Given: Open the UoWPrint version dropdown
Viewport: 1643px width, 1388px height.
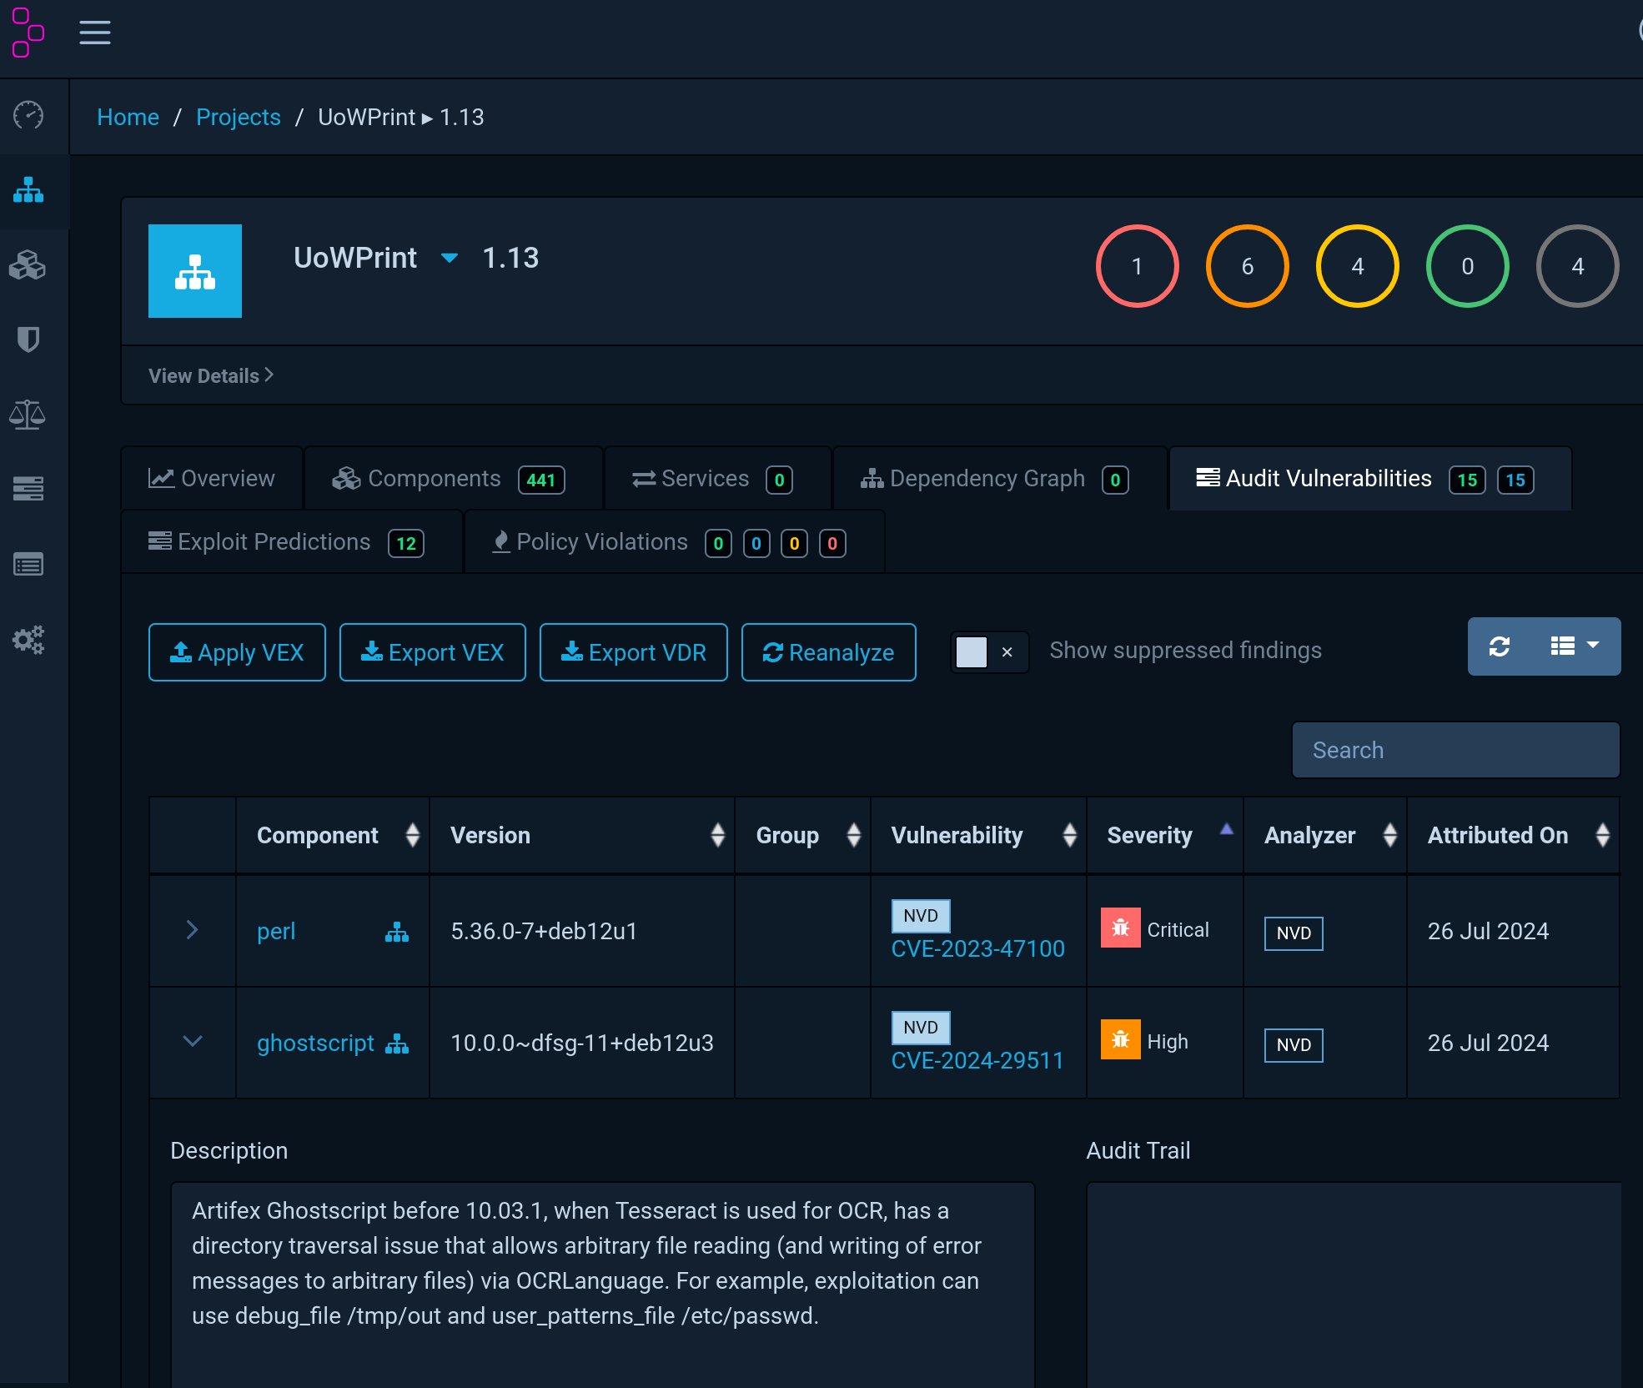Looking at the screenshot, I should tap(449, 258).
